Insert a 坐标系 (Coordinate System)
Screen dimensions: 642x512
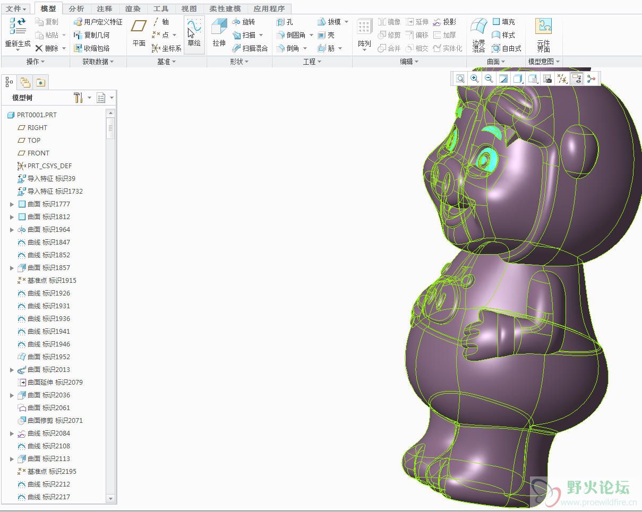tap(166, 48)
